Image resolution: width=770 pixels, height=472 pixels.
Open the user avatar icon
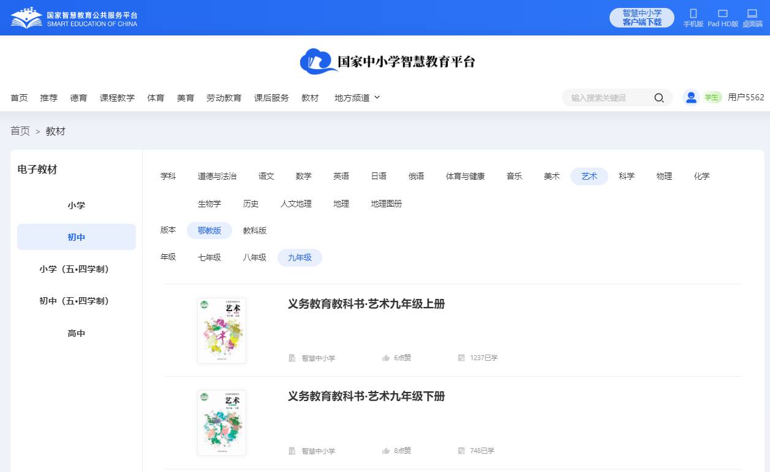(691, 97)
